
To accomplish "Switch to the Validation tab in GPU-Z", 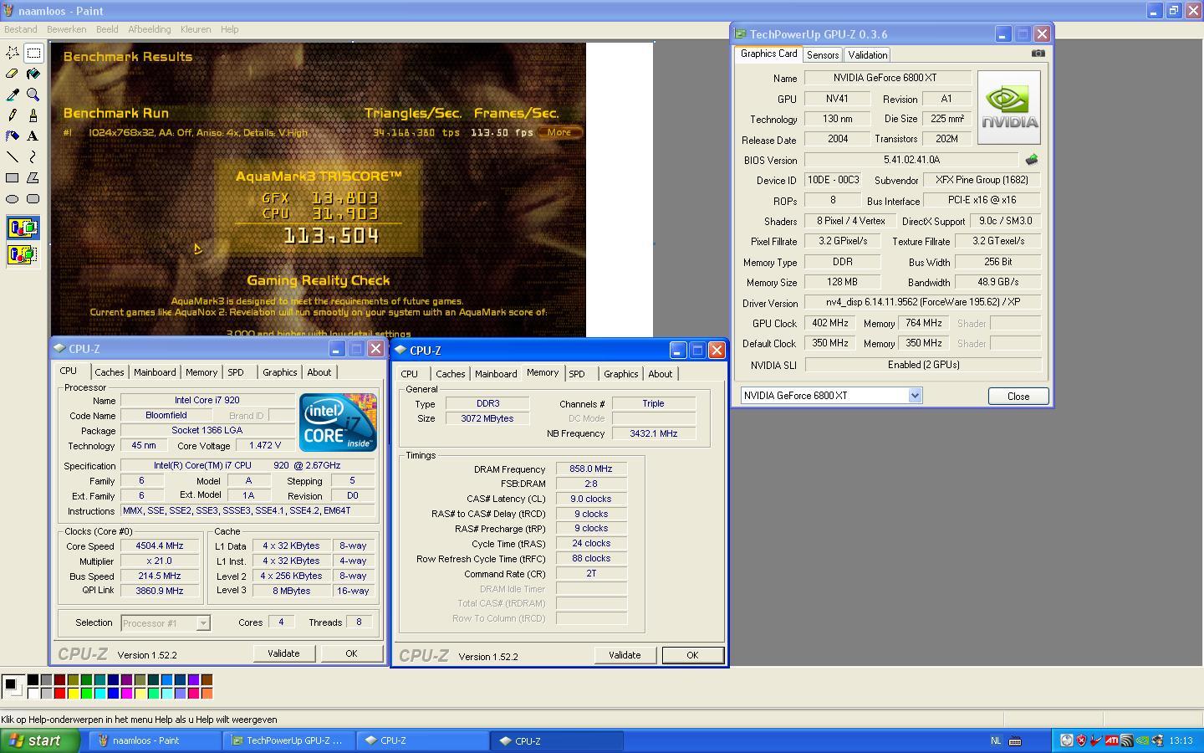I will (867, 54).
